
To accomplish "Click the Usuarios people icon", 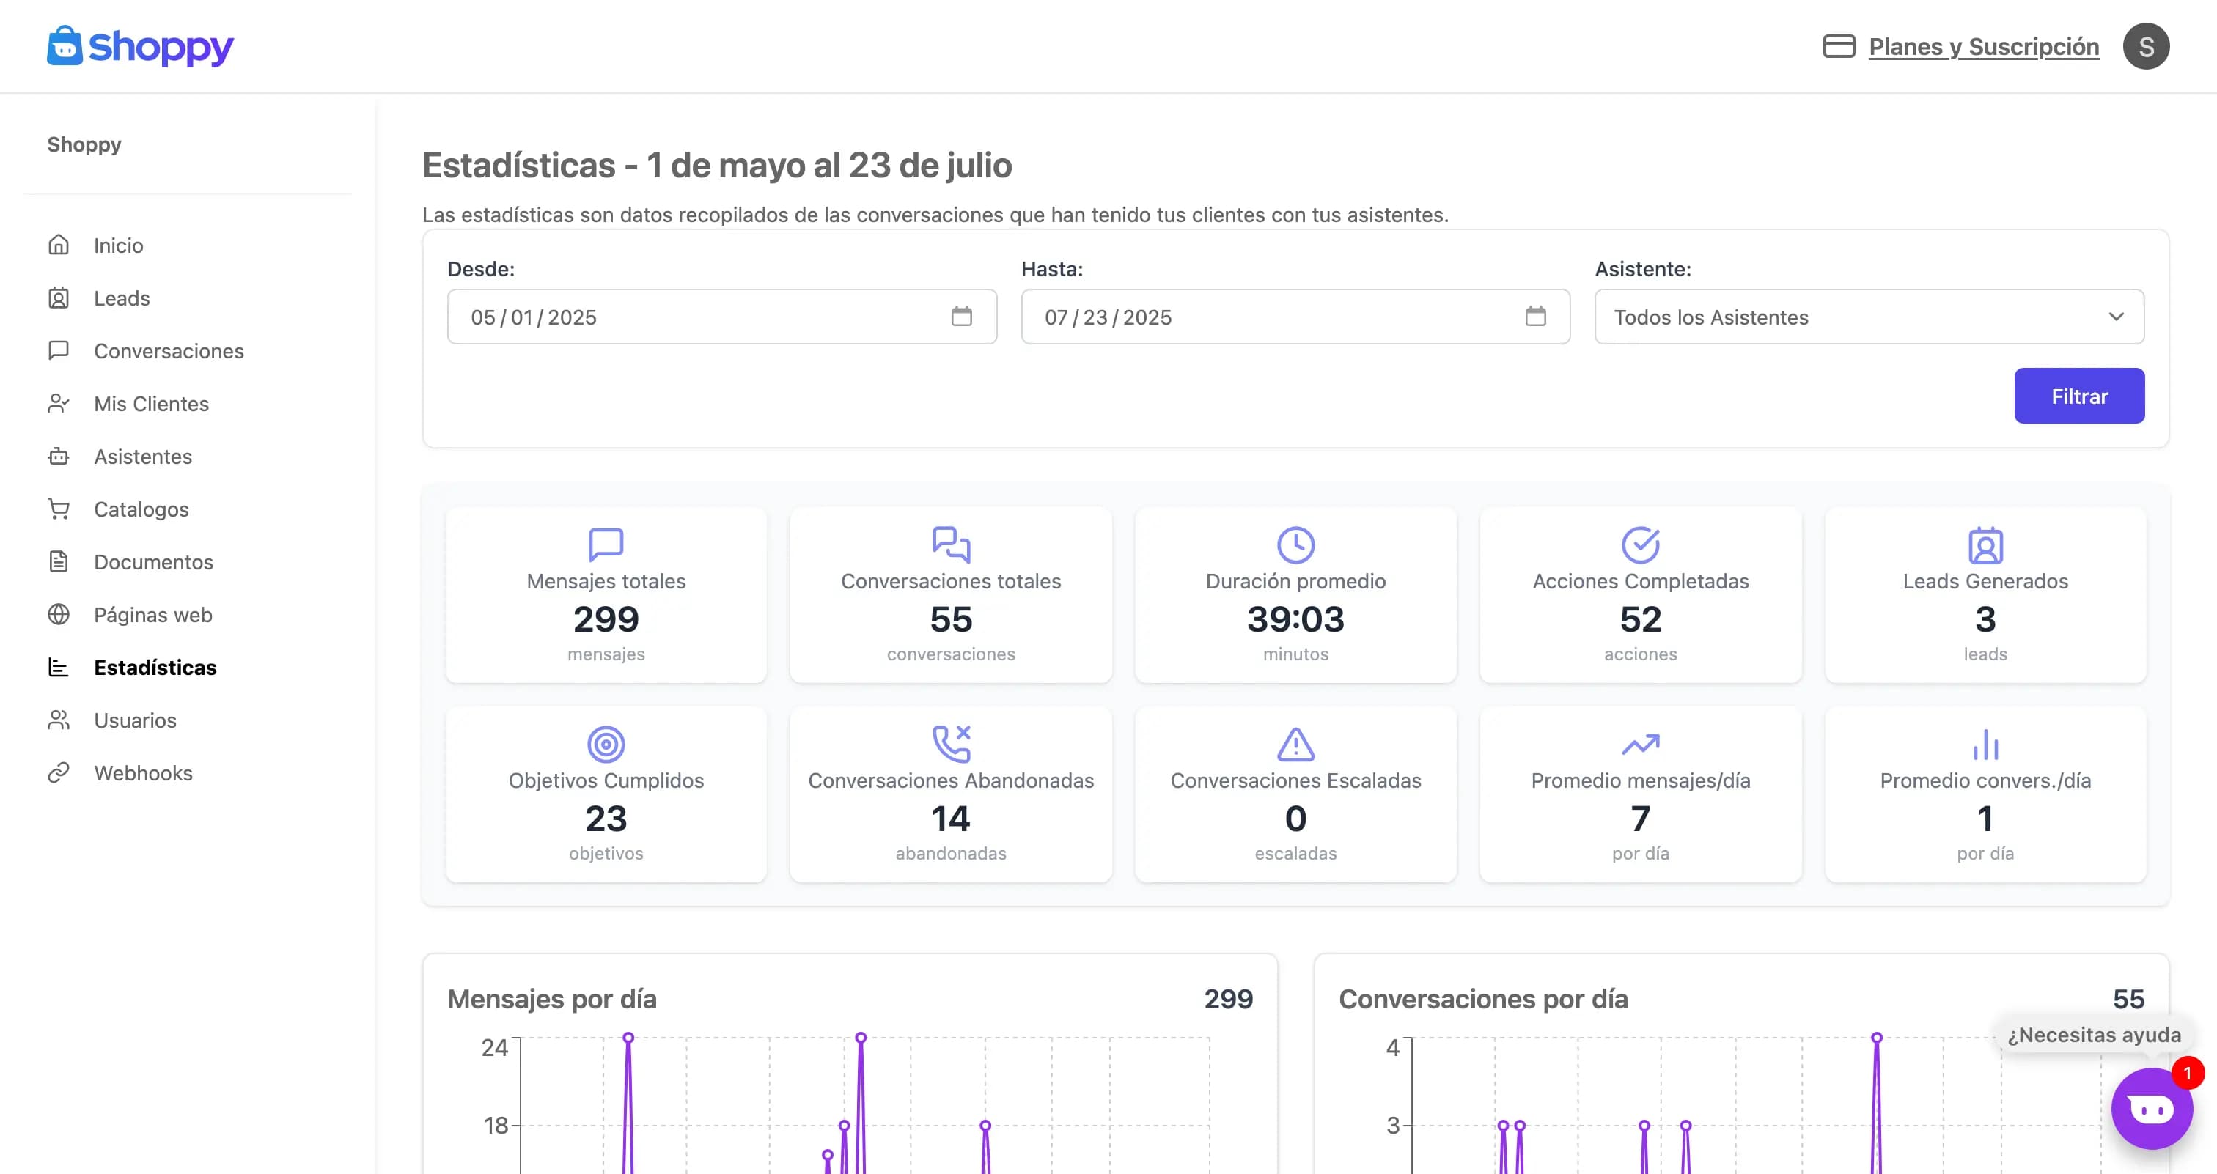I will (59, 720).
